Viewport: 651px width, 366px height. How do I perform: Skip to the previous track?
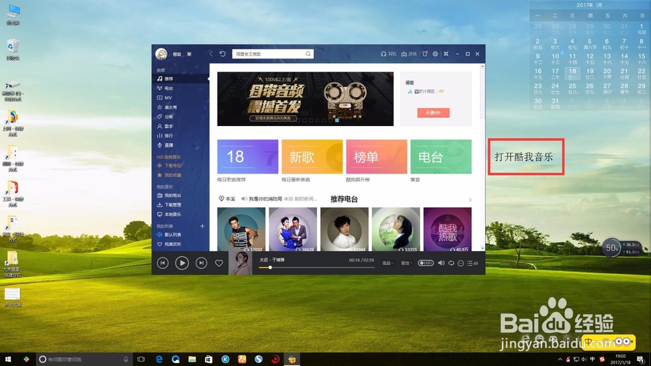[x=163, y=263]
